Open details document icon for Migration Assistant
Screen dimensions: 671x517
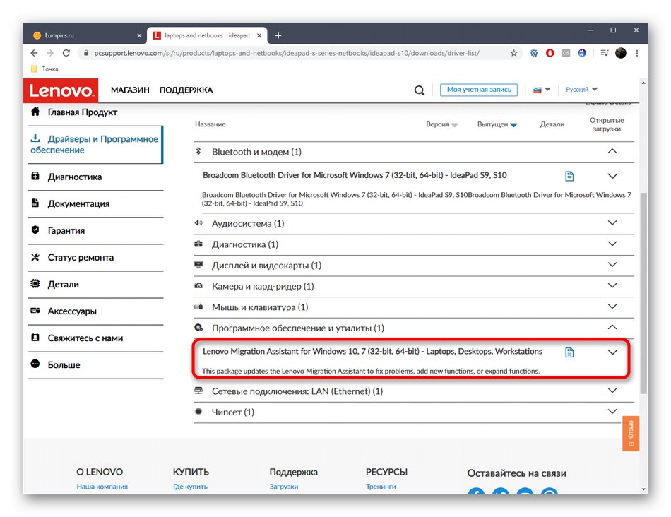tap(569, 352)
